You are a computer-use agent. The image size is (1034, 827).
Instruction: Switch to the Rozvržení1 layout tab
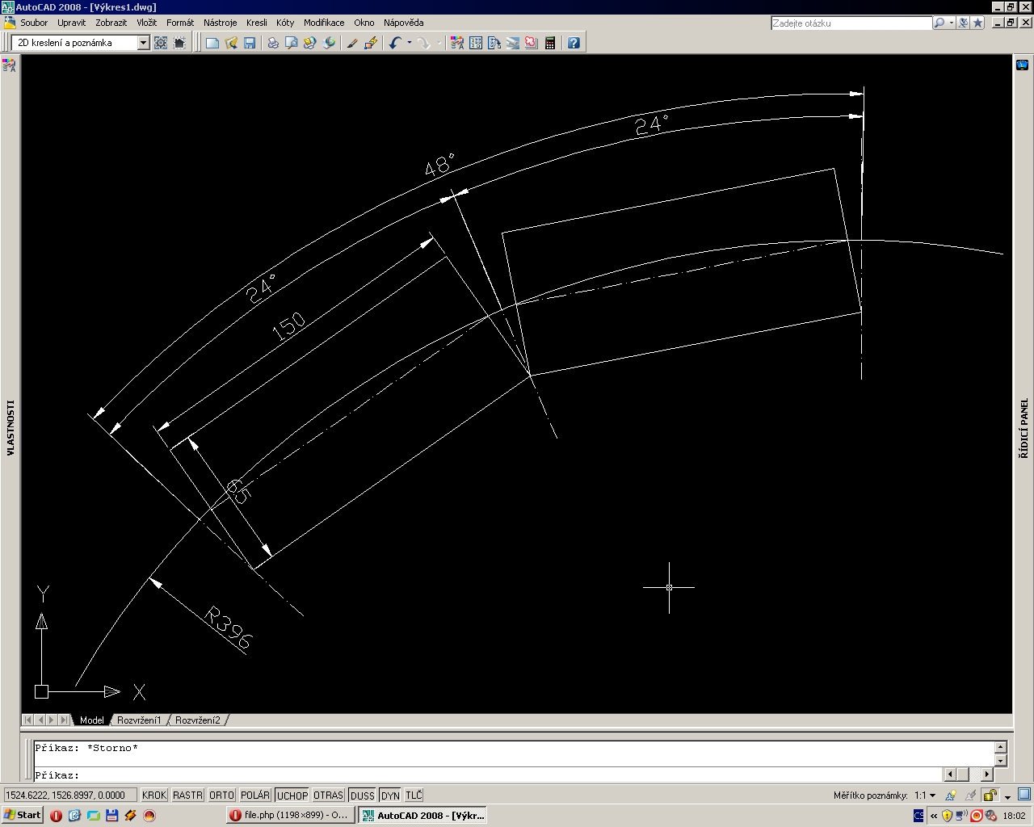pos(139,720)
